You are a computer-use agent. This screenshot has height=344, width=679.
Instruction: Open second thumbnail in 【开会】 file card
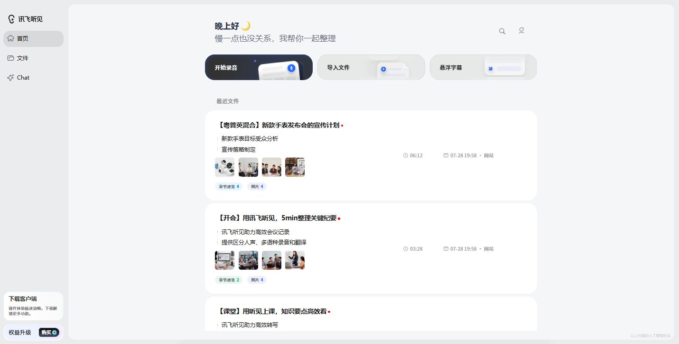coord(248,260)
